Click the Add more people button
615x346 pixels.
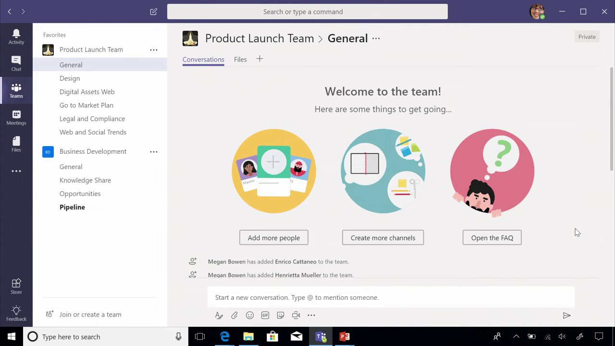tap(274, 238)
